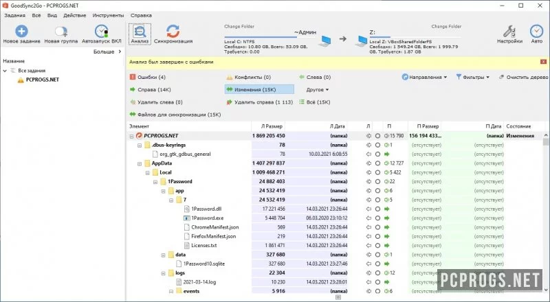The image size is (550, 302).
Task: Click the Больше expander in left panel
Action: (107, 51)
